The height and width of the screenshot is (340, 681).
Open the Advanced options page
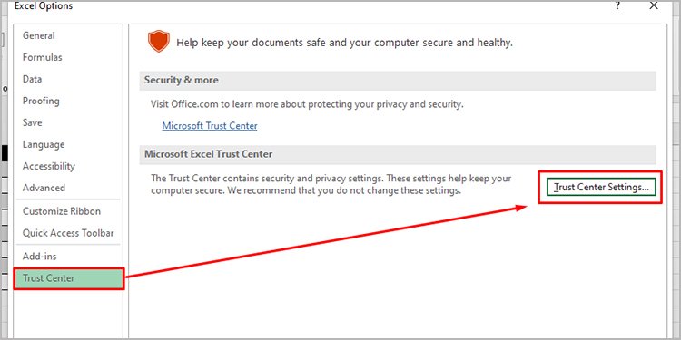click(44, 188)
